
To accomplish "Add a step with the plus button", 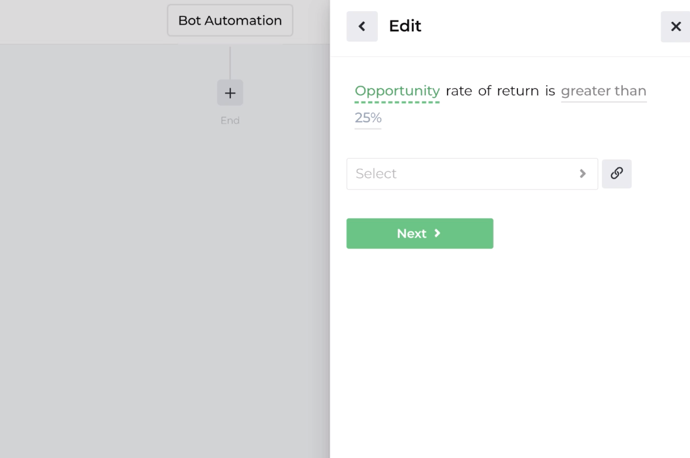I will pyautogui.click(x=230, y=93).
